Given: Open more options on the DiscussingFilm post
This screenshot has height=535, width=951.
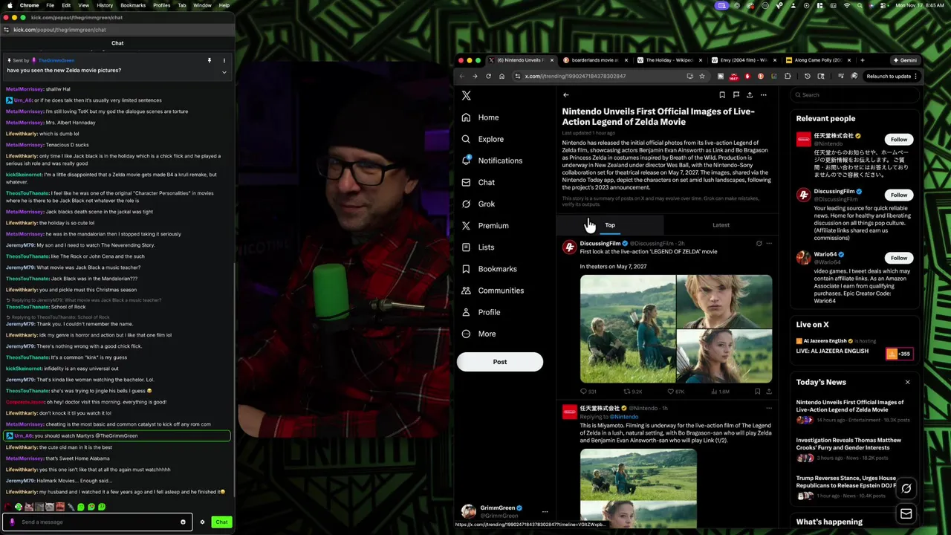Looking at the screenshot, I should [x=769, y=243].
